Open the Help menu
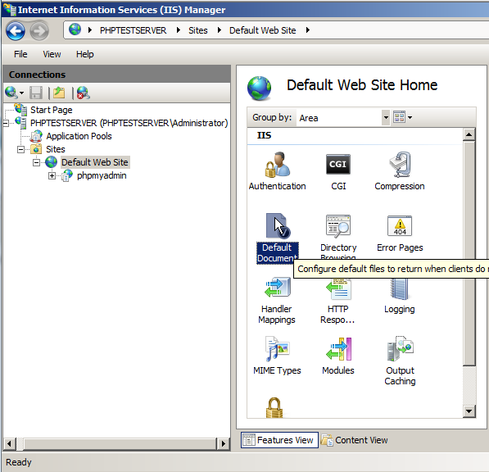The height and width of the screenshot is (472, 489). point(85,54)
